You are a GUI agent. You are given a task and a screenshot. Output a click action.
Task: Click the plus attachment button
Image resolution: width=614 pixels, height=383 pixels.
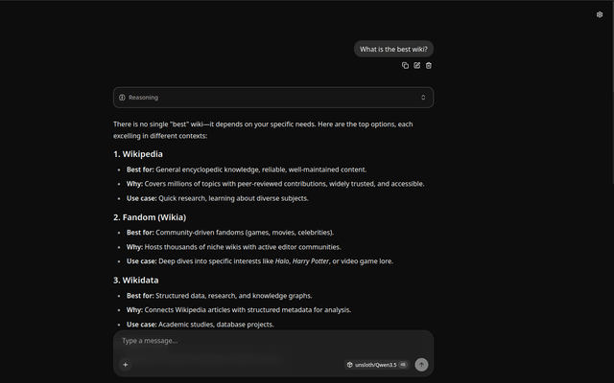[x=126, y=365]
